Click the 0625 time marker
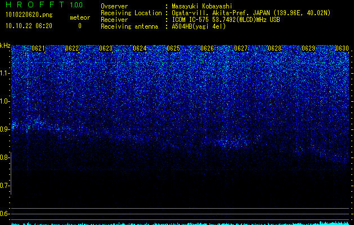354x225 pixels. 173,48
